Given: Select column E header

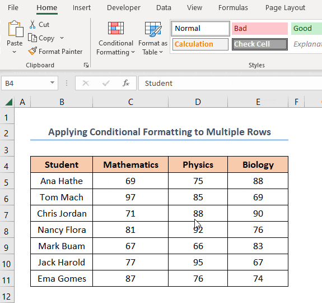Looking at the screenshot, I should point(258,102).
